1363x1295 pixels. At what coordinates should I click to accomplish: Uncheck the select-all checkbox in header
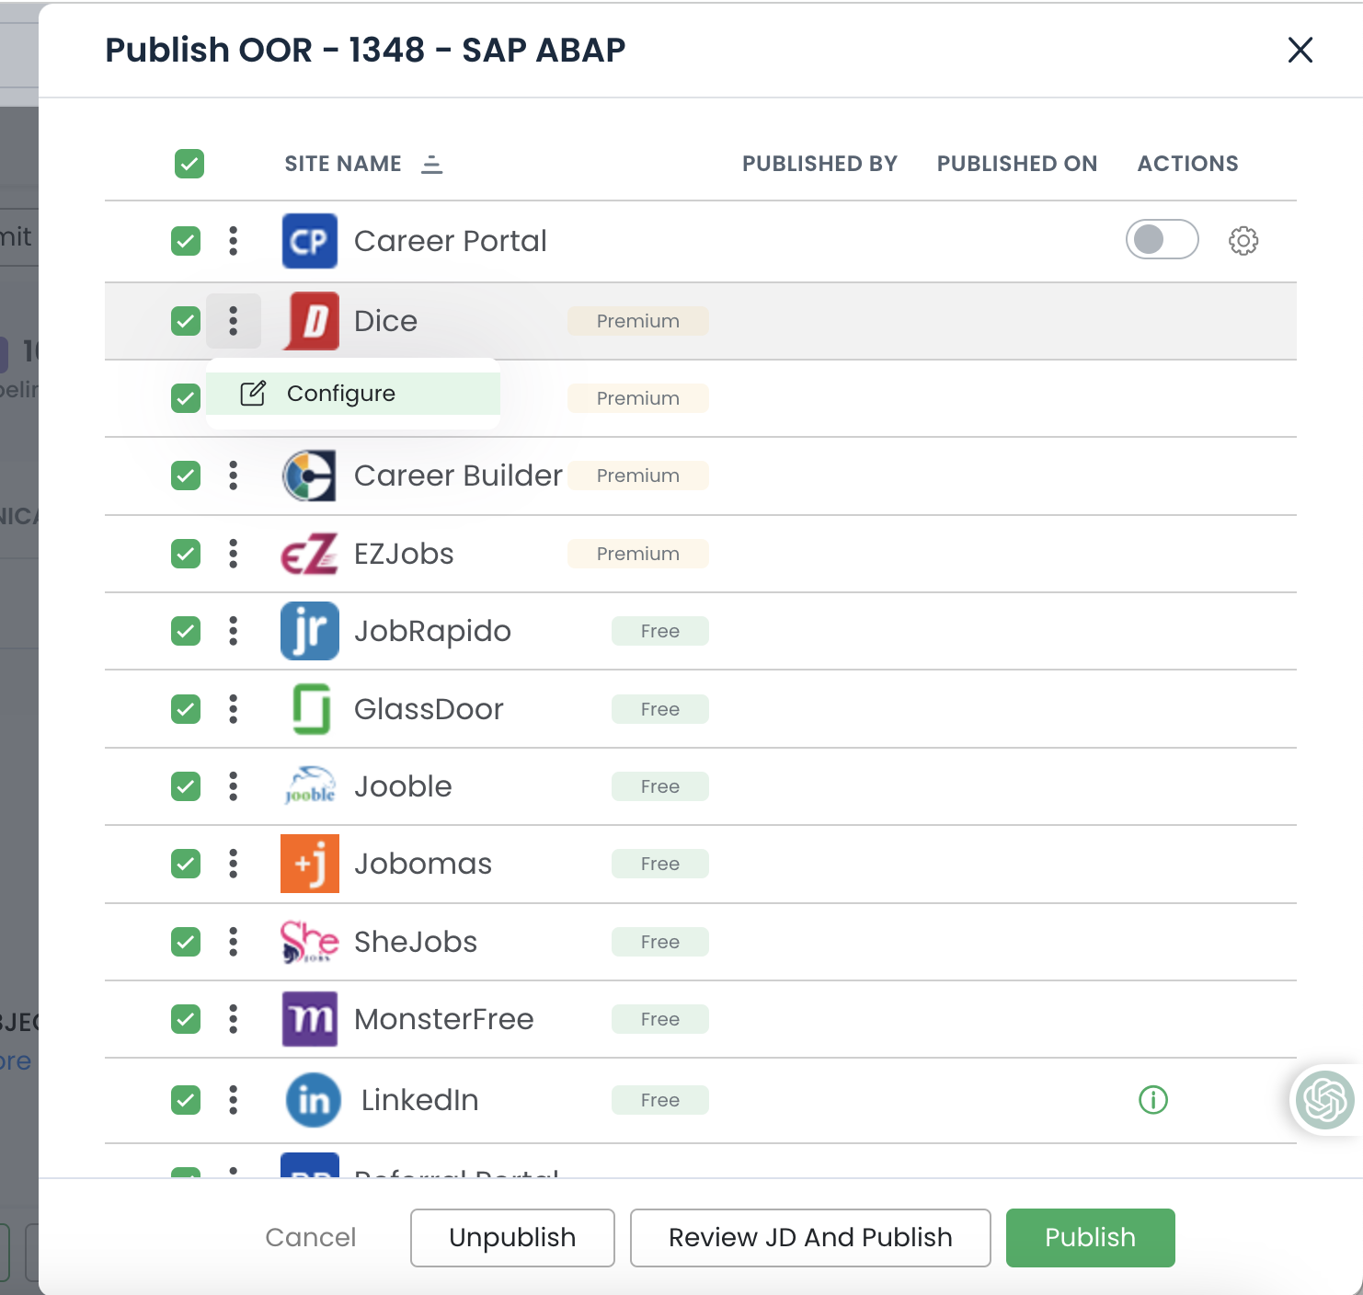189,163
